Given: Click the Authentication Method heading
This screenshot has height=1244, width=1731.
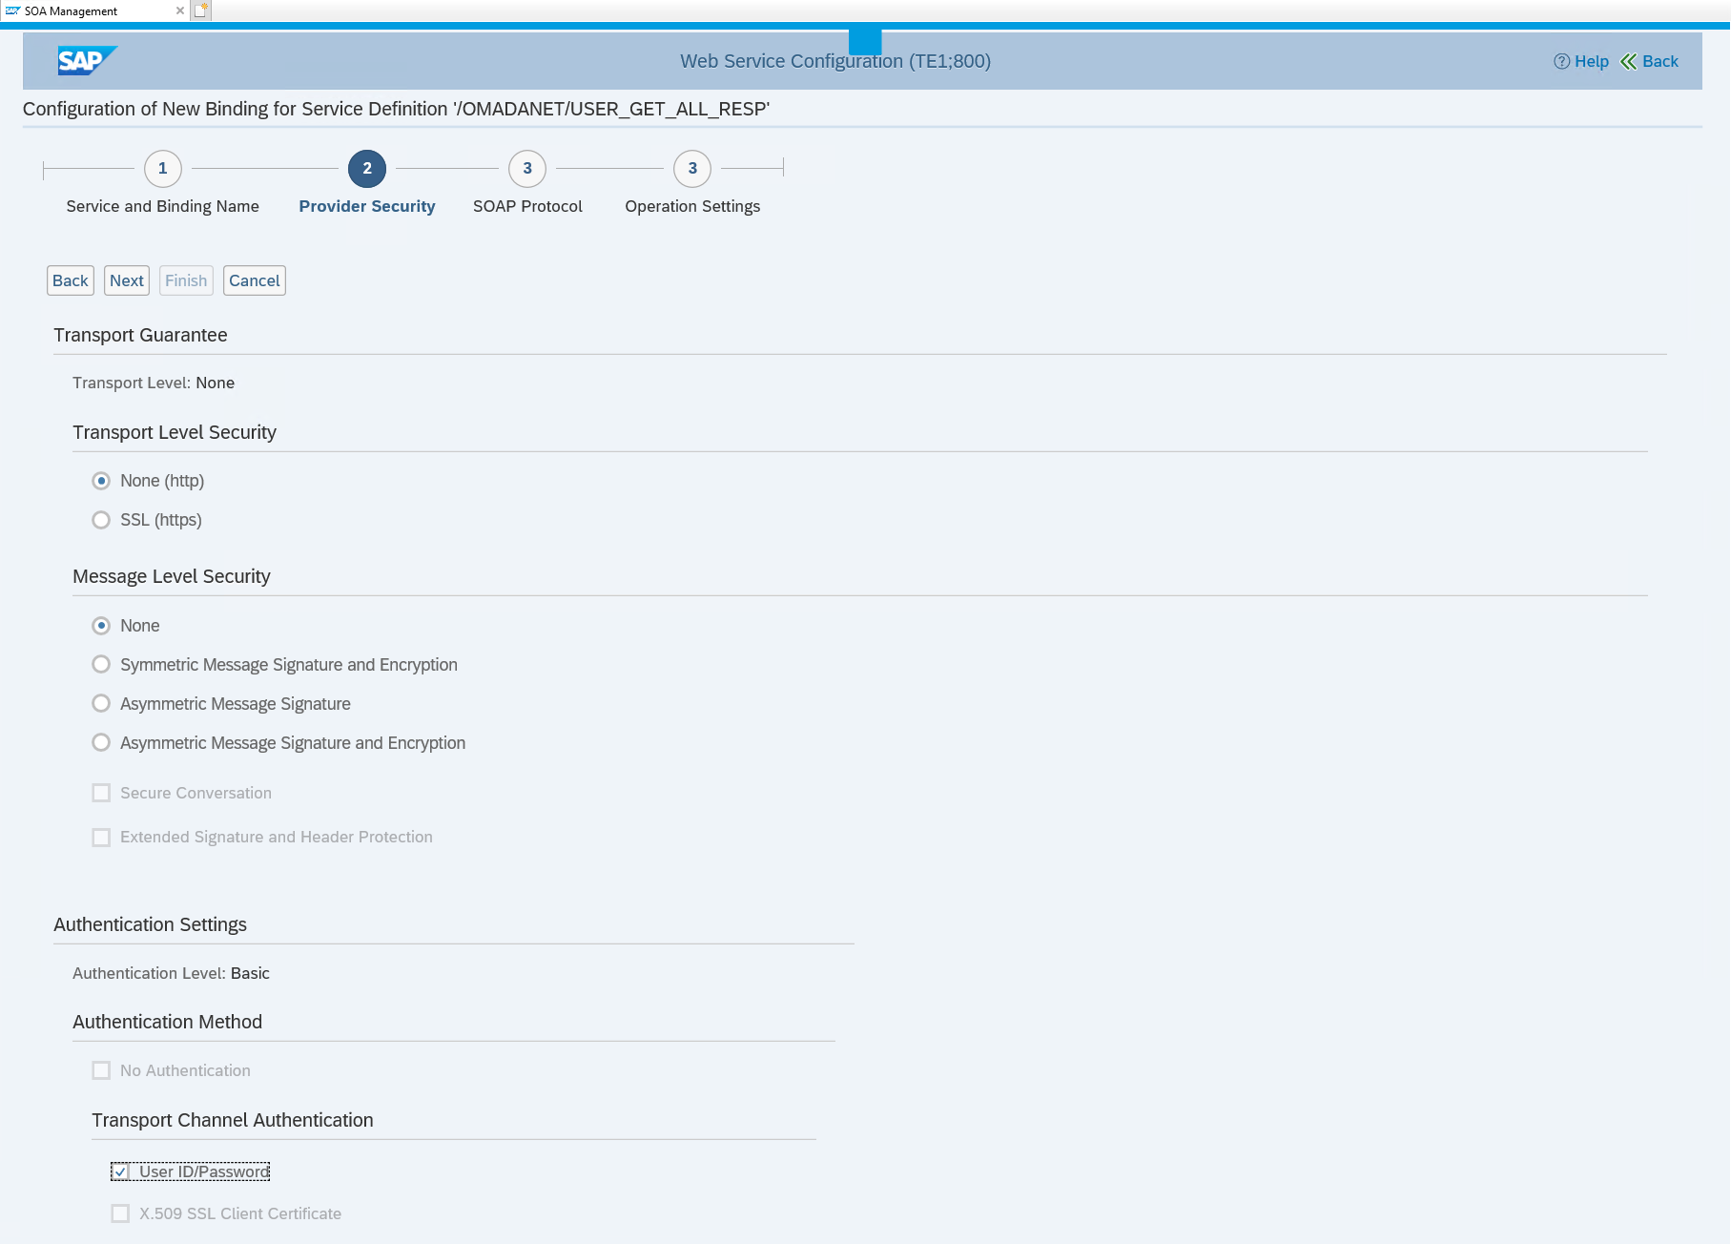Looking at the screenshot, I should [x=167, y=1022].
